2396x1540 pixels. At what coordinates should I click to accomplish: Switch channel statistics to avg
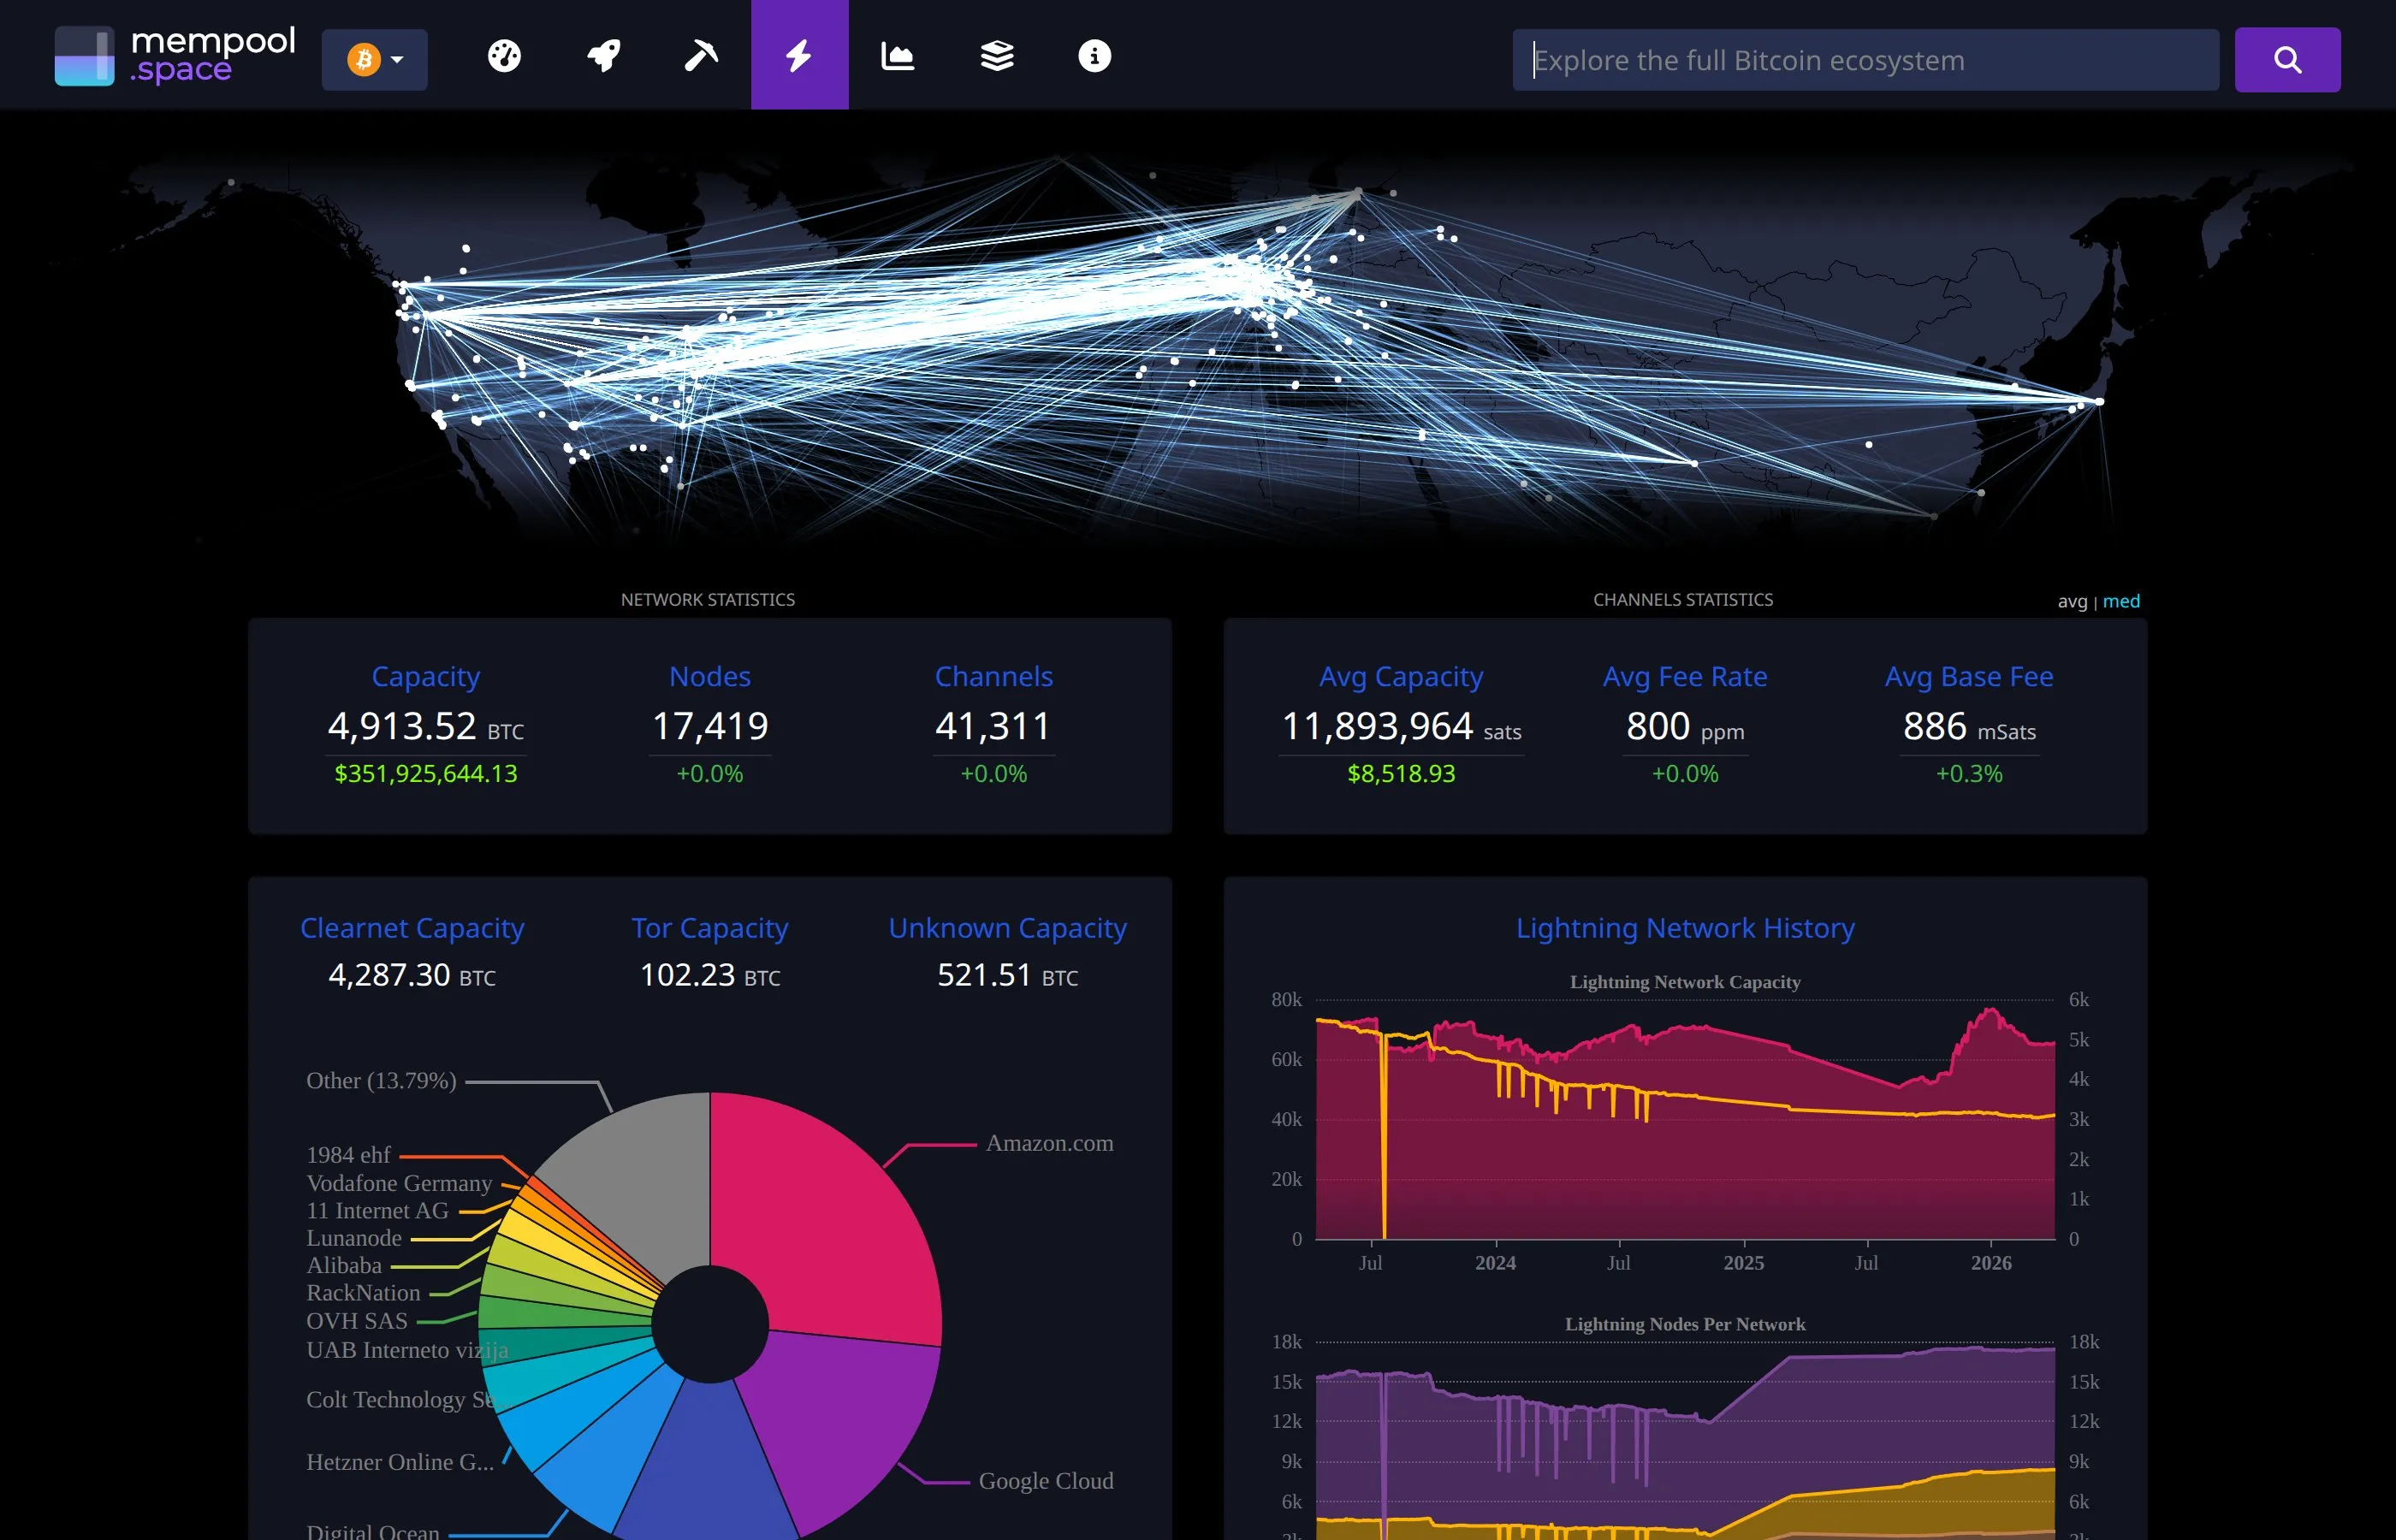point(2072,601)
